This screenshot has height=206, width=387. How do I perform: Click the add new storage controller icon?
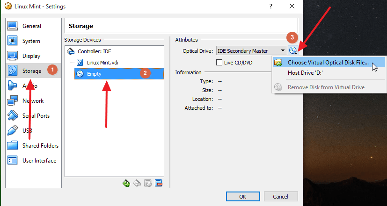point(126,183)
